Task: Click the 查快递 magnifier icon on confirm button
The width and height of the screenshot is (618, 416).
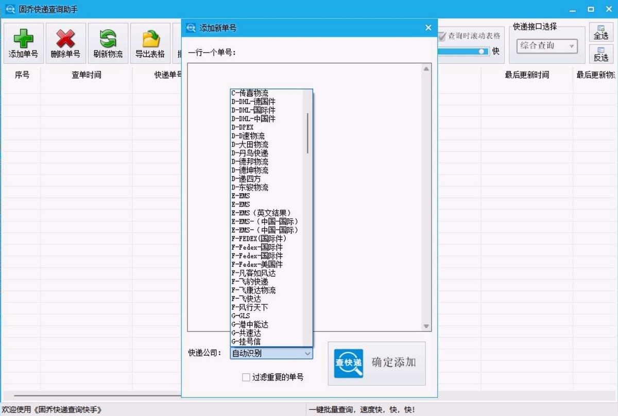Action: (348, 362)
